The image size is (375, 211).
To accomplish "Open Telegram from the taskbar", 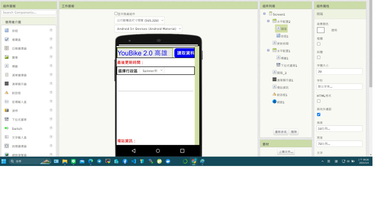I will pos(99,161).
